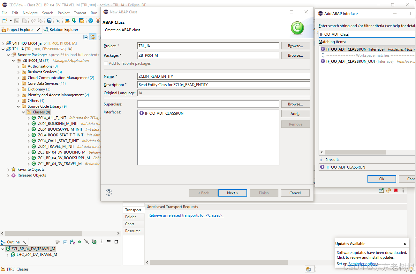The width and height of the screenshot is (416, 274).
Task: Click the Redo toolbar icon
Action: pyautogui.click(x=40, y=21)
